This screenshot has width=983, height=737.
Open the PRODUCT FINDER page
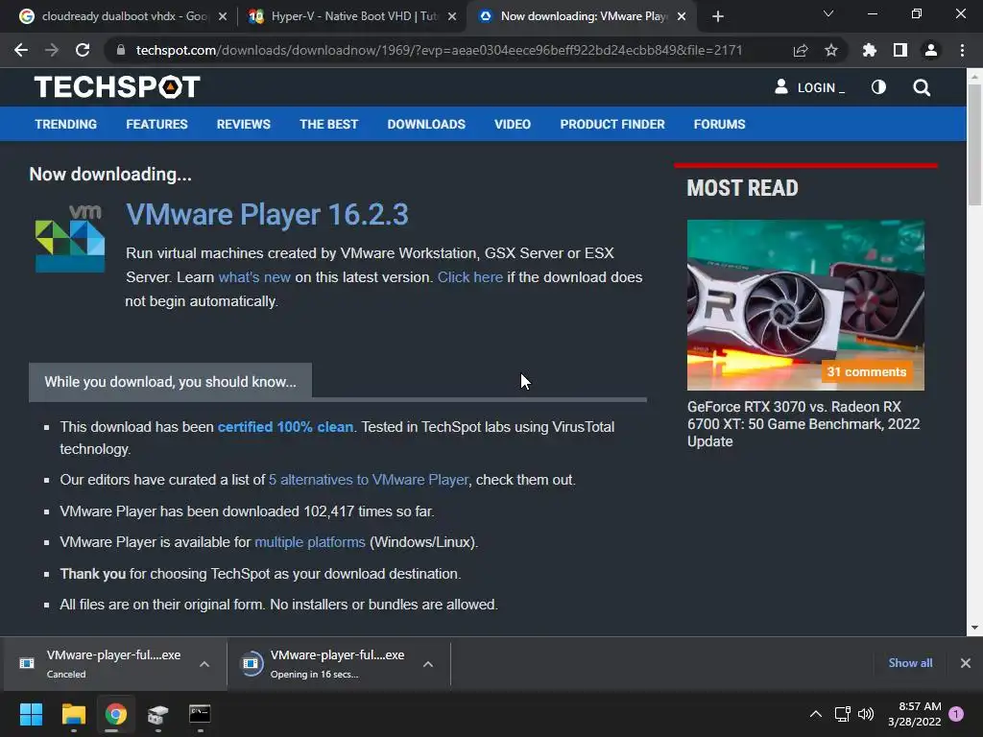(612, 124)
